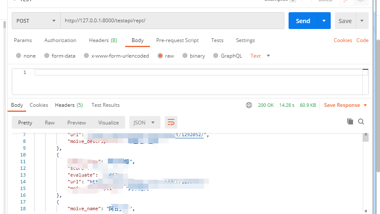The height and width of the screenshot is (214, 380).
Task: Open the Test Results tab
Action: click(105, 105)
